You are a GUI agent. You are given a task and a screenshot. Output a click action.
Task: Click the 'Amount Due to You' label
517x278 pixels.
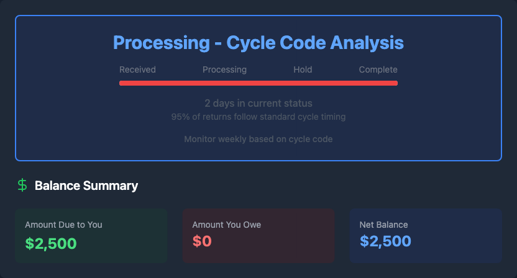click(x=63, y=225)
